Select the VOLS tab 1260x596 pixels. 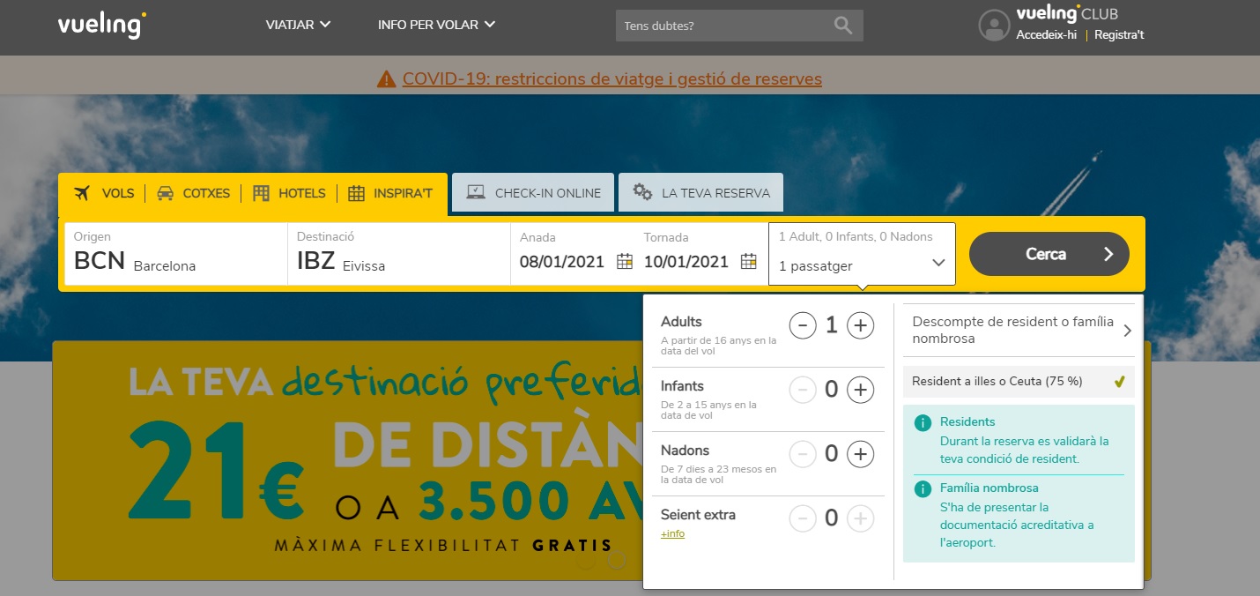105,193
